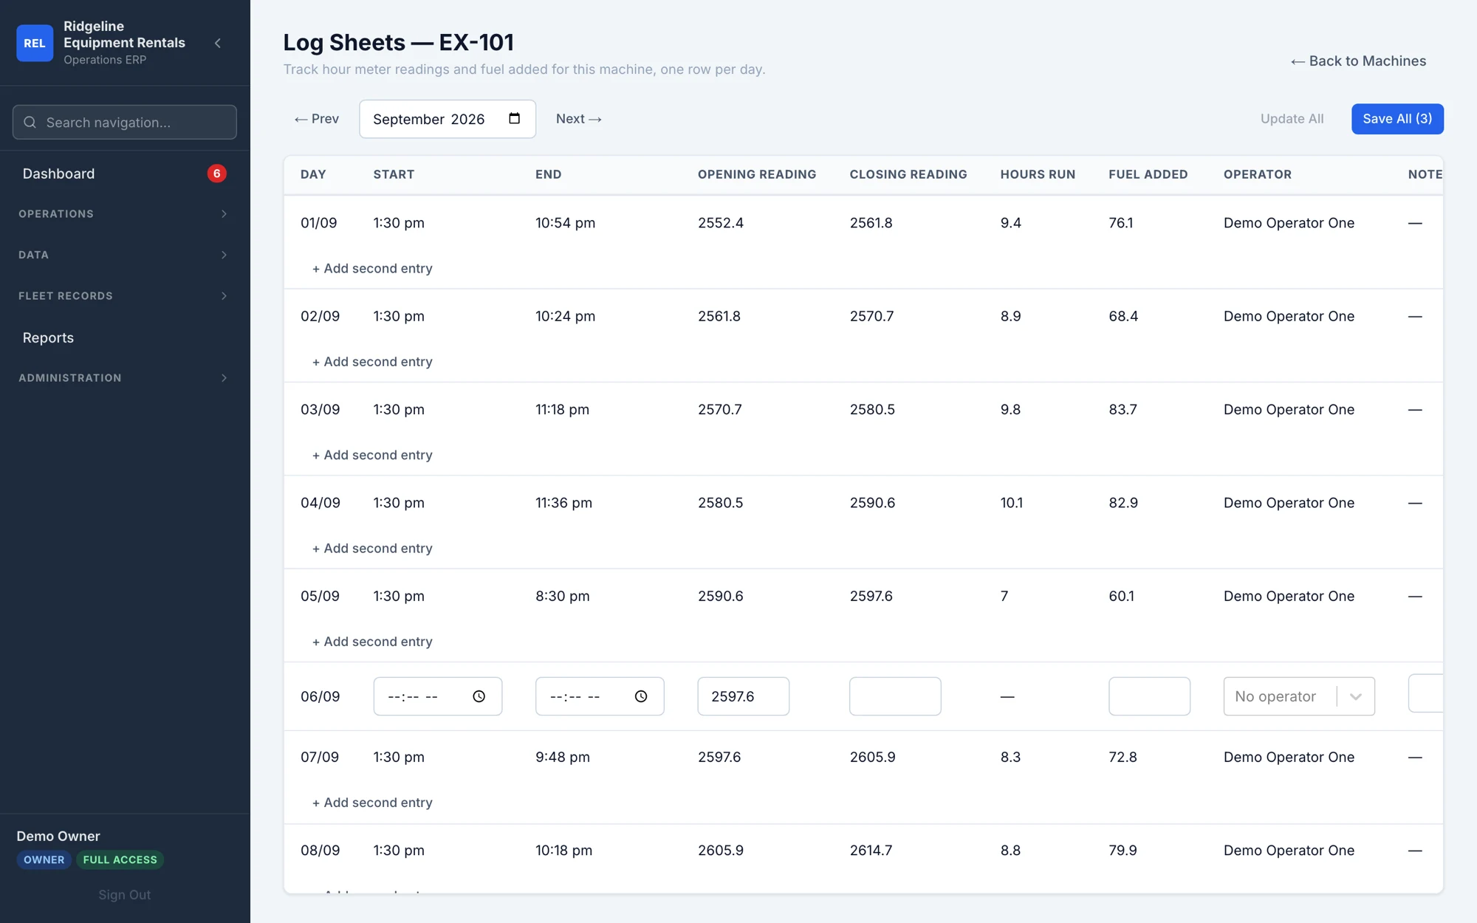Click hours run 9.8 for 03/09
Screen dimensions: 1477x923
(1010, 410)
